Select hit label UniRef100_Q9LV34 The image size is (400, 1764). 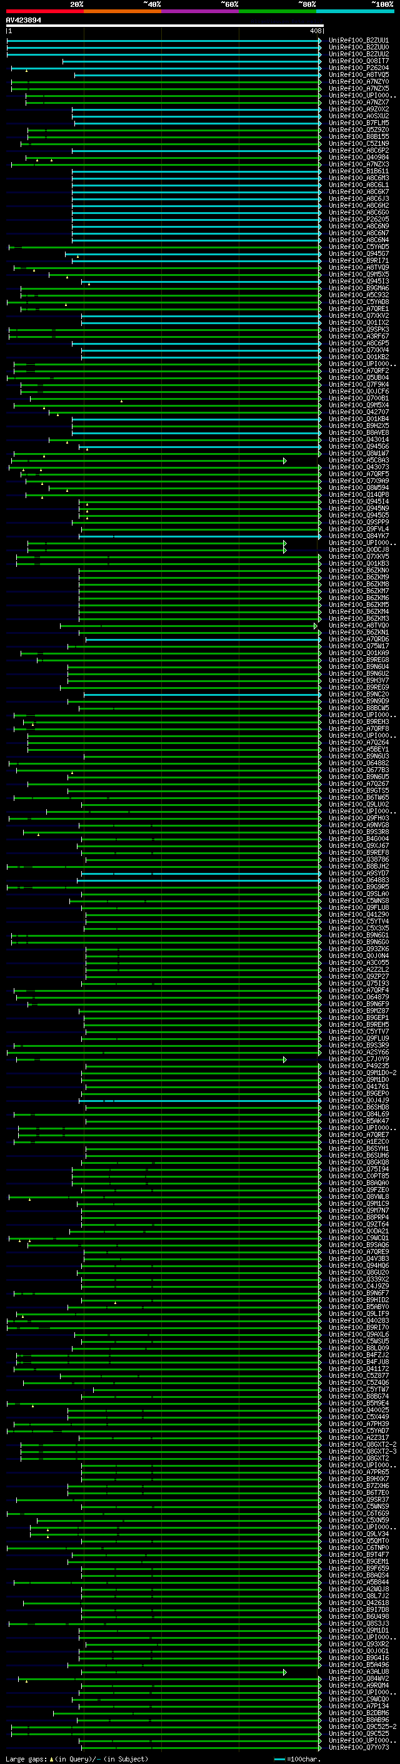[358, 1534]
